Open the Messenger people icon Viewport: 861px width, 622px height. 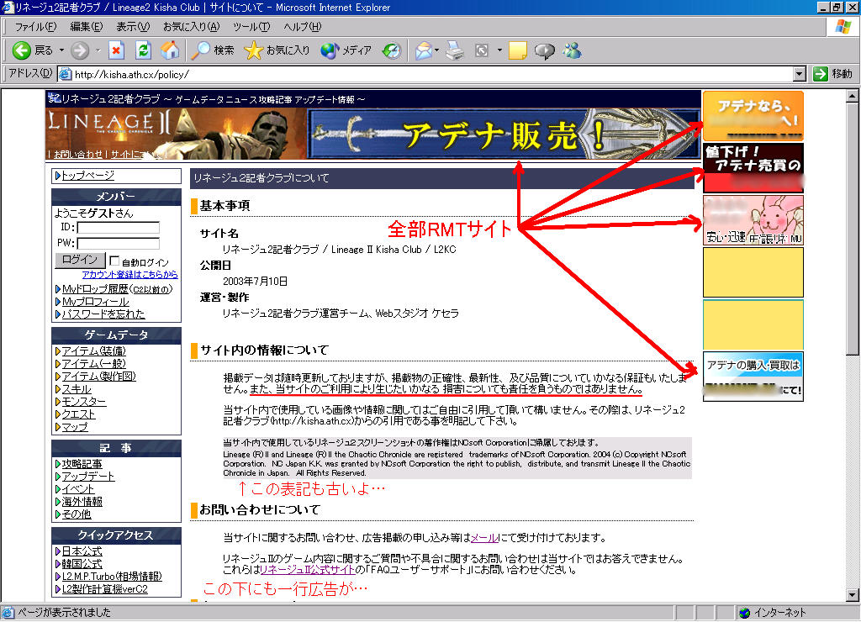click(x=572, y=50)
